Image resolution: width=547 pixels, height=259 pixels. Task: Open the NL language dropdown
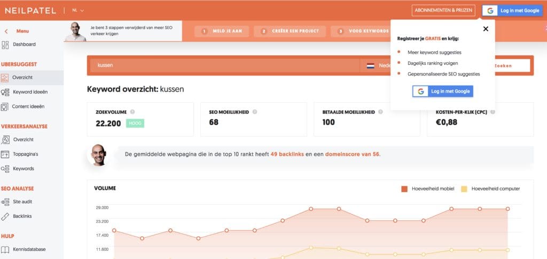point(78,11)
